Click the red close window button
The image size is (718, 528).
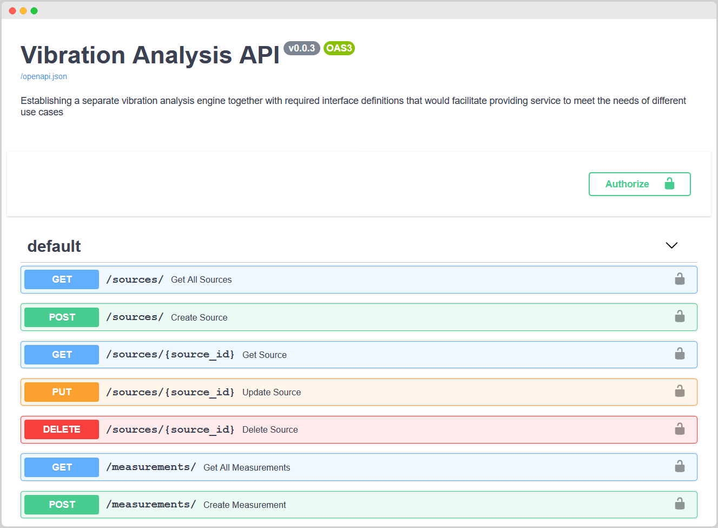pos(12,11)
